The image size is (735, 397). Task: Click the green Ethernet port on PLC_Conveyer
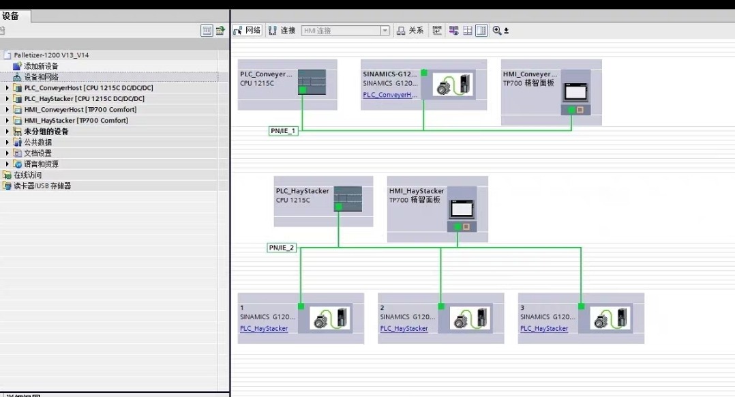pyautogui.click(x=302, y=89)
